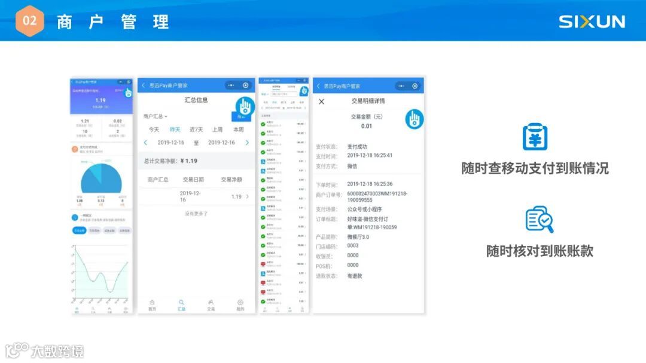
Task: Tap the circular target capsule icon on 汇总信息 screen
Action: pos(246,85)
